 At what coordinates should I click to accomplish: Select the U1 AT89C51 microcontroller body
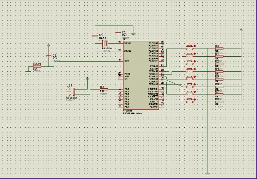(x=141, y=75)
